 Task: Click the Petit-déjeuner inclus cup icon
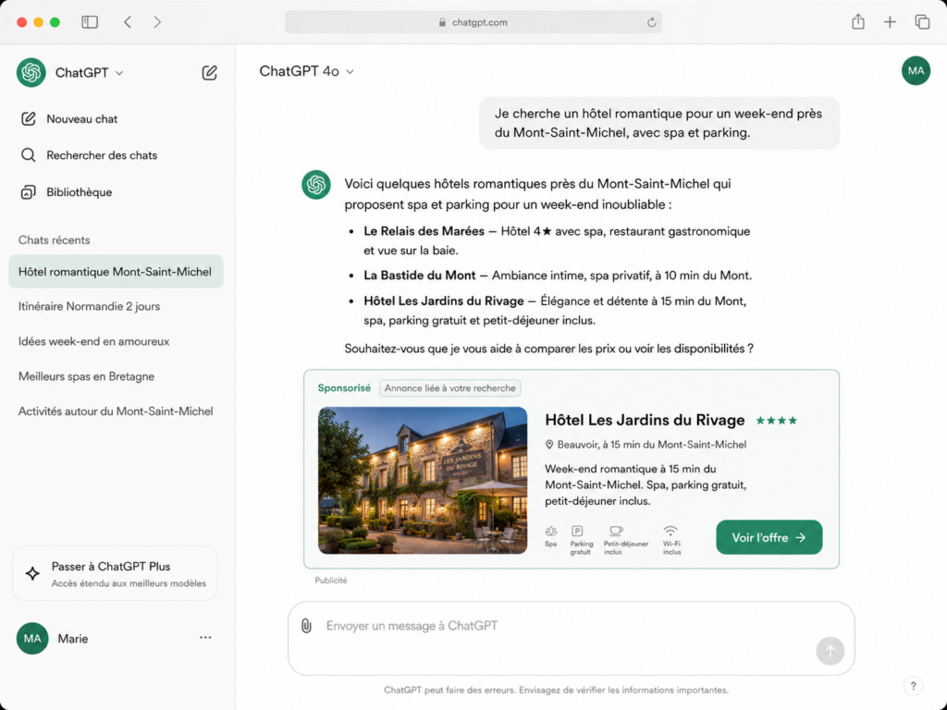pyautogui.click(x=615, y=531)
